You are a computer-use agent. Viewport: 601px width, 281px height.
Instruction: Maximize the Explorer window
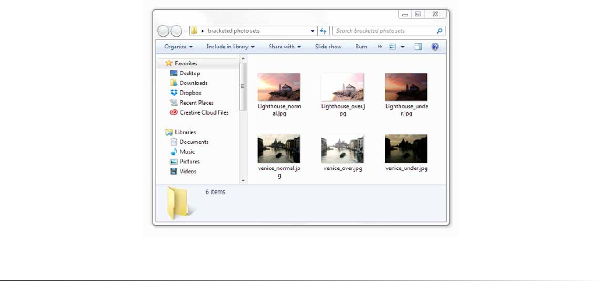[x=418, y=14]
